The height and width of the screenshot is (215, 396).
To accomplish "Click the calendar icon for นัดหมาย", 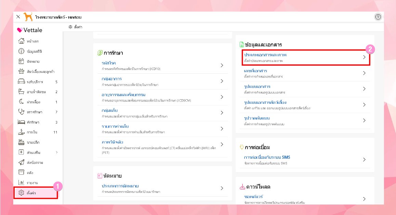I will [21, 61].
